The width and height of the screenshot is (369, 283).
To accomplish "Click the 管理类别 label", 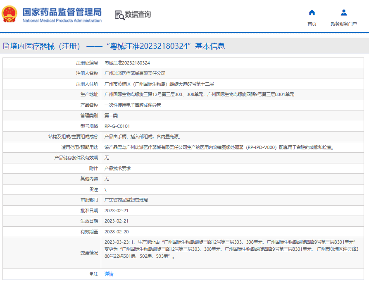I will (89, 115).
